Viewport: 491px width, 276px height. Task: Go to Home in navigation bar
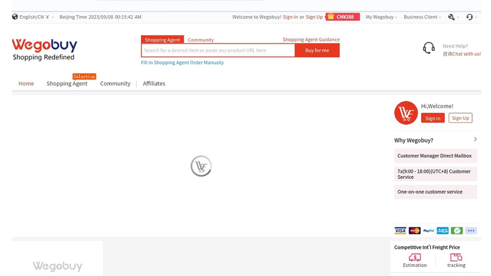click(x=26, y=83)
